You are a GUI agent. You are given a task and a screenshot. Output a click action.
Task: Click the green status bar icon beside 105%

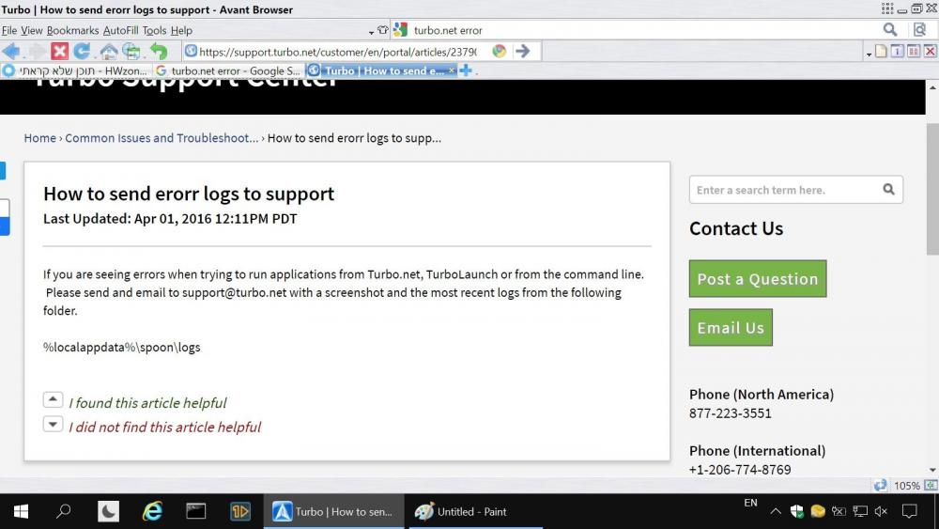pos(931,485)
